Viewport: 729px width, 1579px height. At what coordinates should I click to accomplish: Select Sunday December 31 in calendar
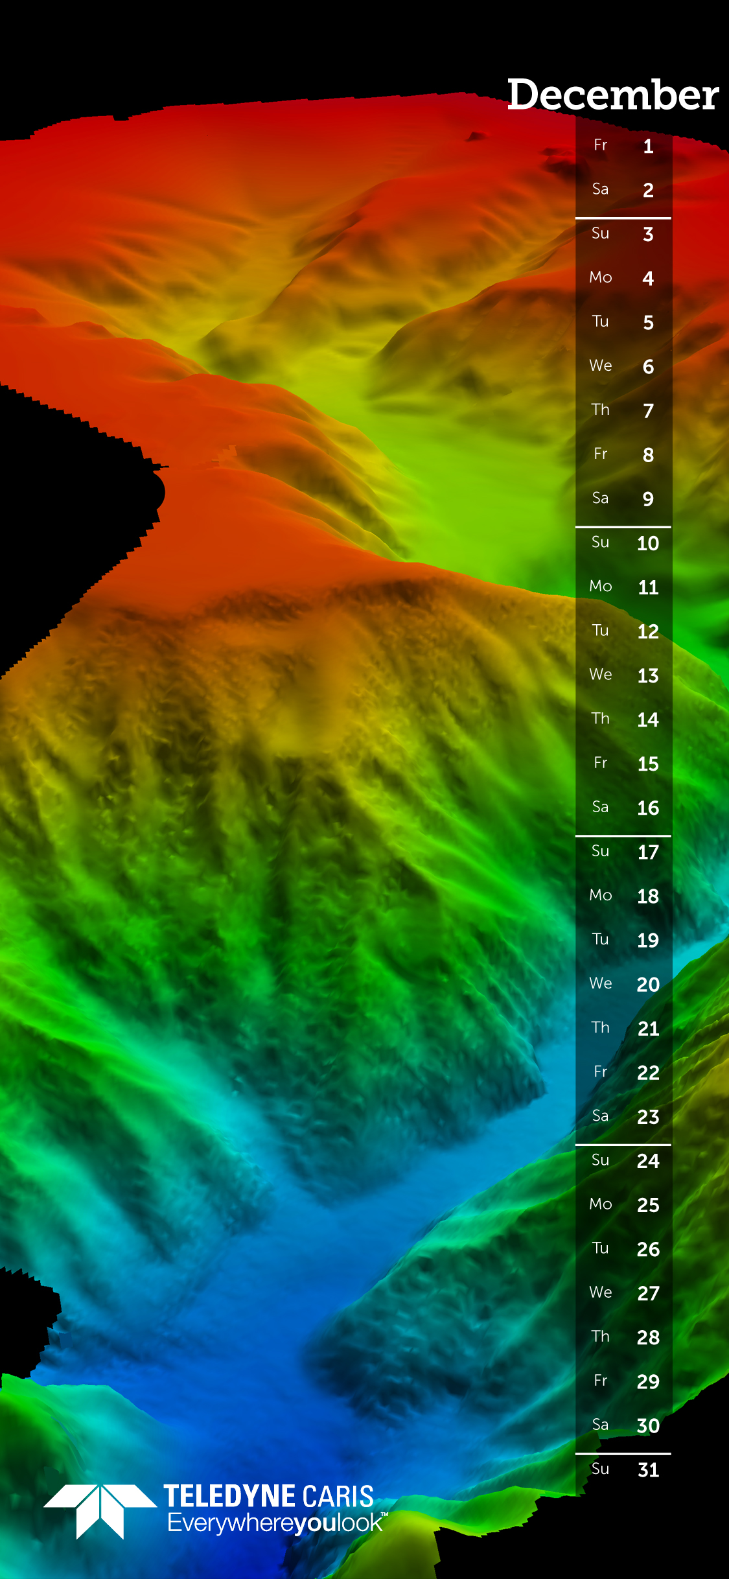[623, 1469]
